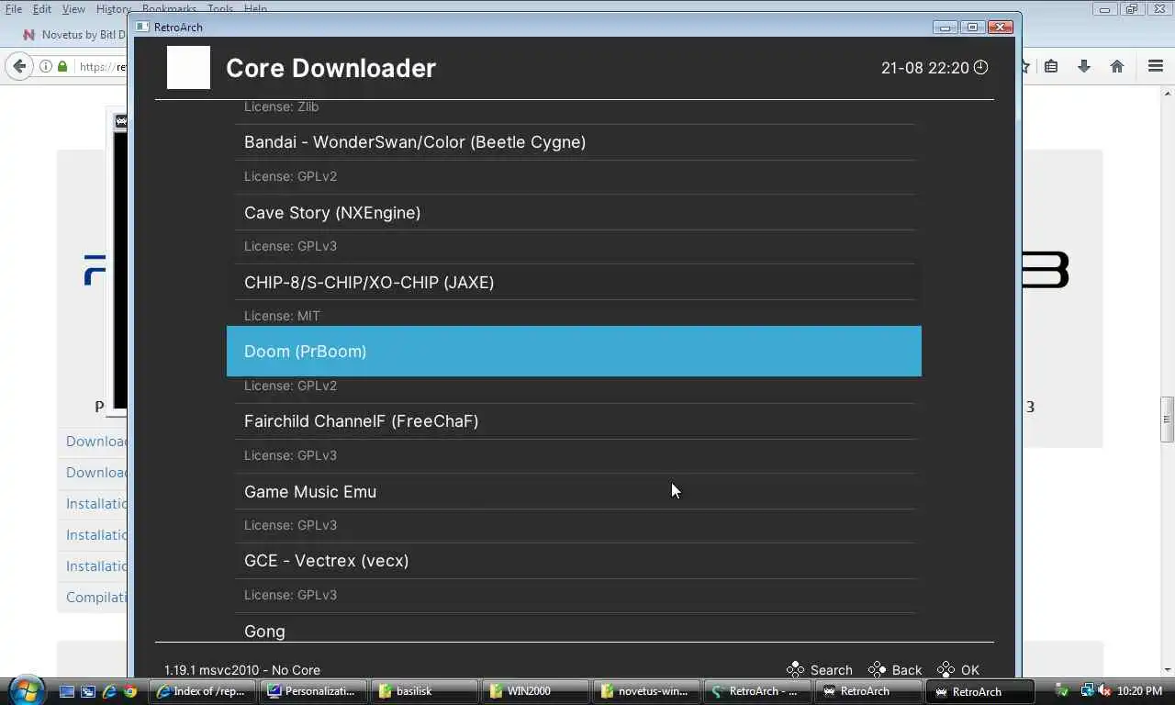1175x705 pixels.
Task: Switch to the Novetus by Bitl browser tab
Action: pos(73,35)
